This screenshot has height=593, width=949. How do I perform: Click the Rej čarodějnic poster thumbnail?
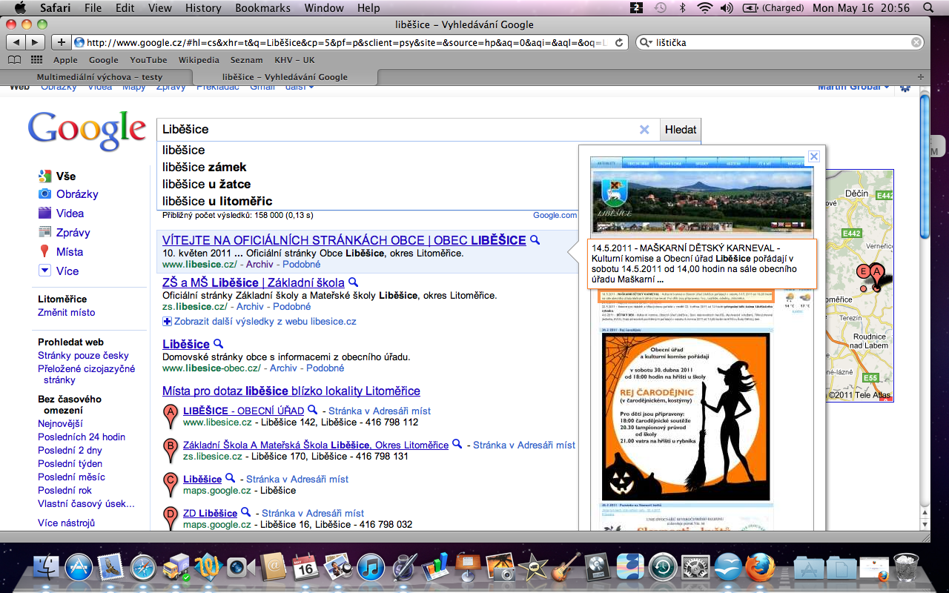click(686, 416)
